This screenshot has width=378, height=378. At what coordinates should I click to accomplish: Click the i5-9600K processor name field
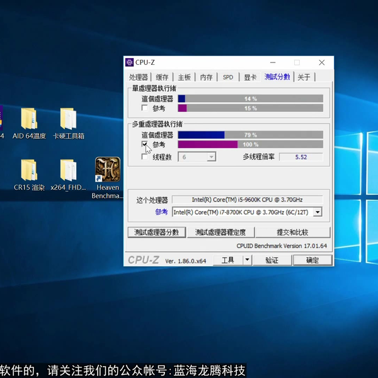tap(247, 200)
